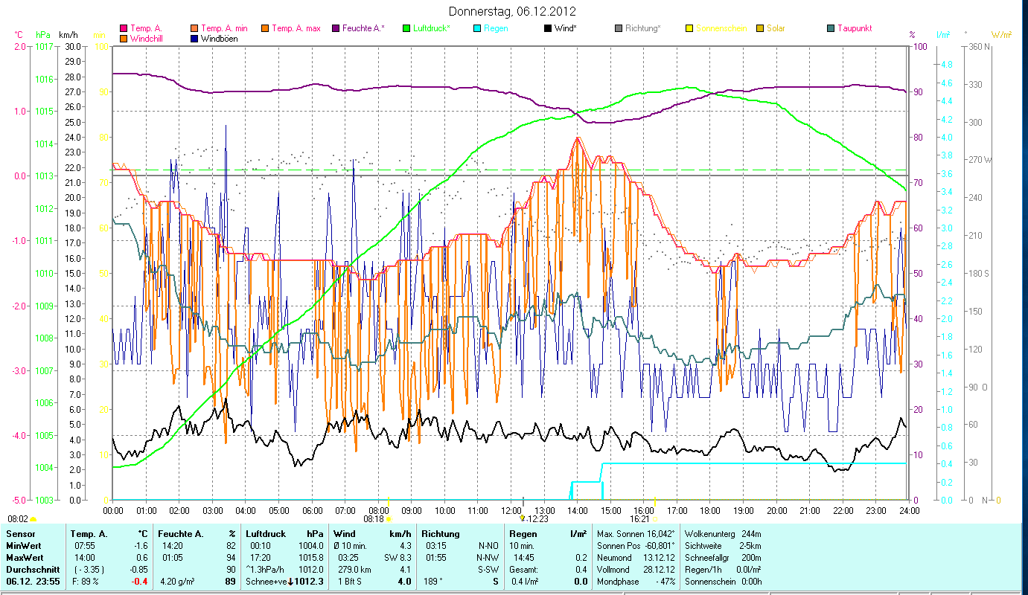Click the solar noon marker at 12:23
Viewport: 1028px width, 595px height.
(x=523, y=518)
